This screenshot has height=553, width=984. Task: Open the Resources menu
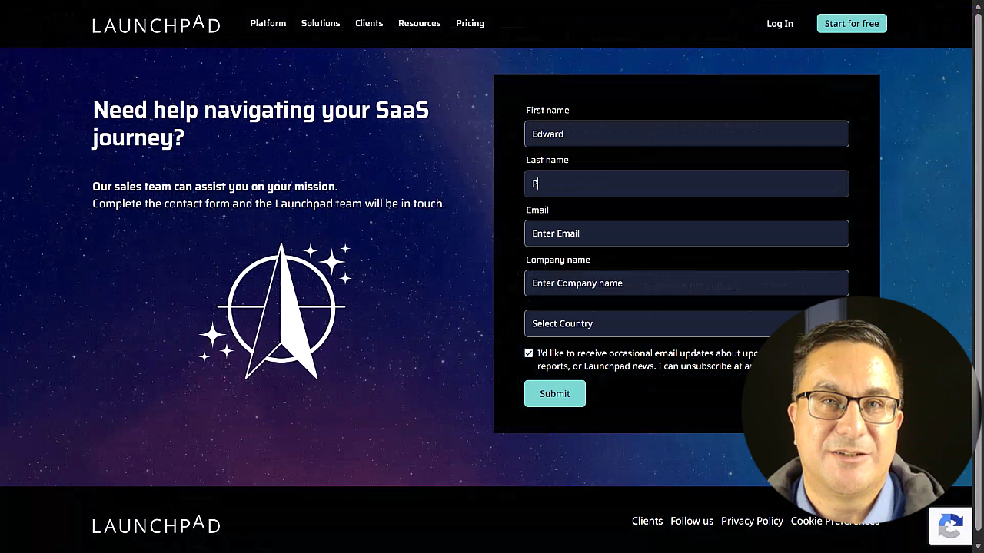pos(419,23)
